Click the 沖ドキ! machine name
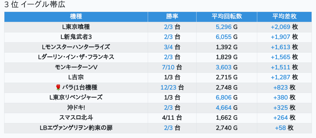The height and width of the screenshot is (138, 316). (76, 108)
